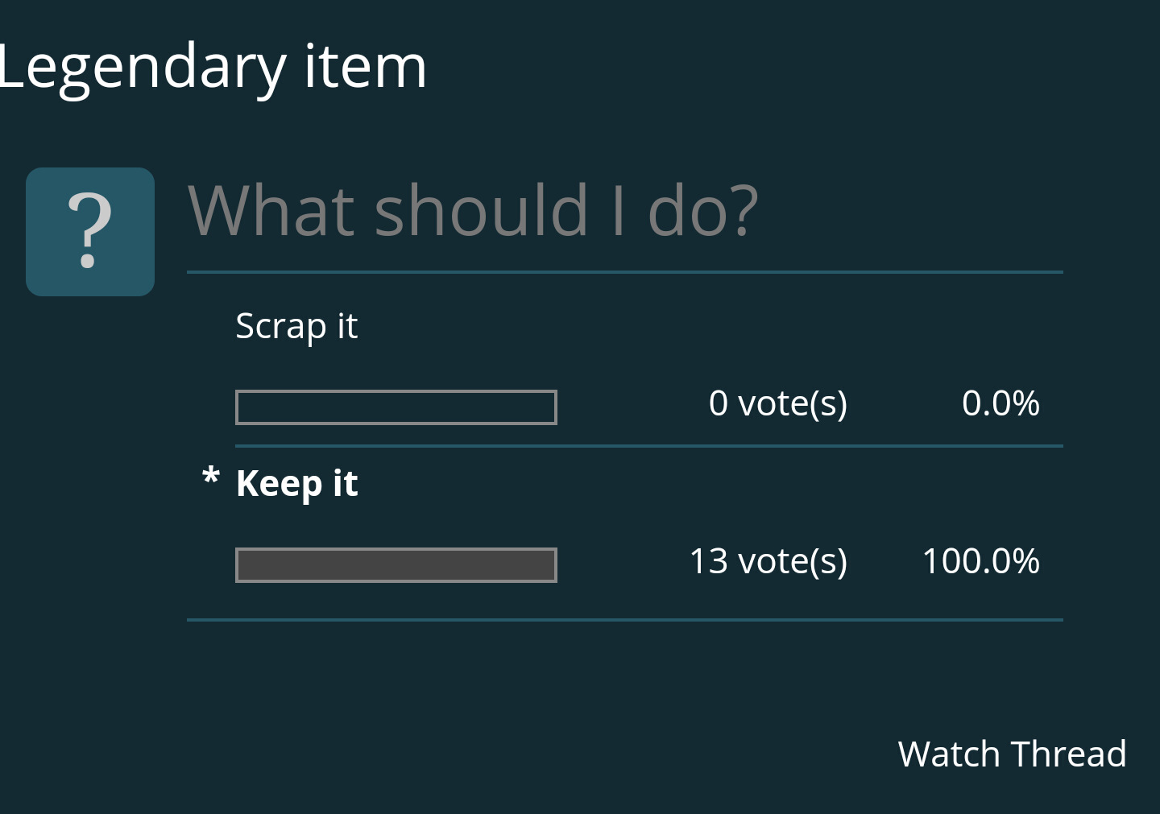Click the asterisk beside Keep it
This screenshot has height=814, width=1160.
[x=211, y=477]
